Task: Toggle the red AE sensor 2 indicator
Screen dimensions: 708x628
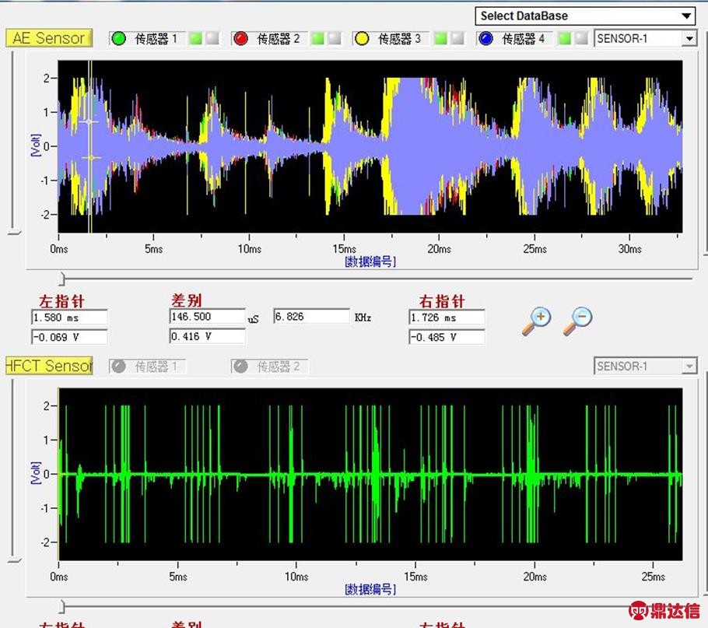Action: coord(240,39)
